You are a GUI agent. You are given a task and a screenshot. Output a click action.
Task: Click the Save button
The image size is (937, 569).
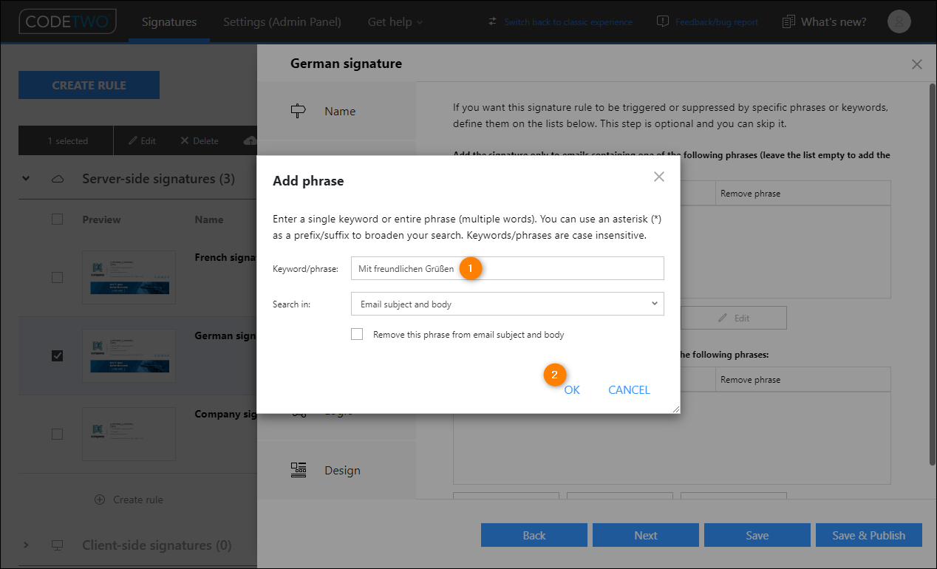tap(757, 535)
